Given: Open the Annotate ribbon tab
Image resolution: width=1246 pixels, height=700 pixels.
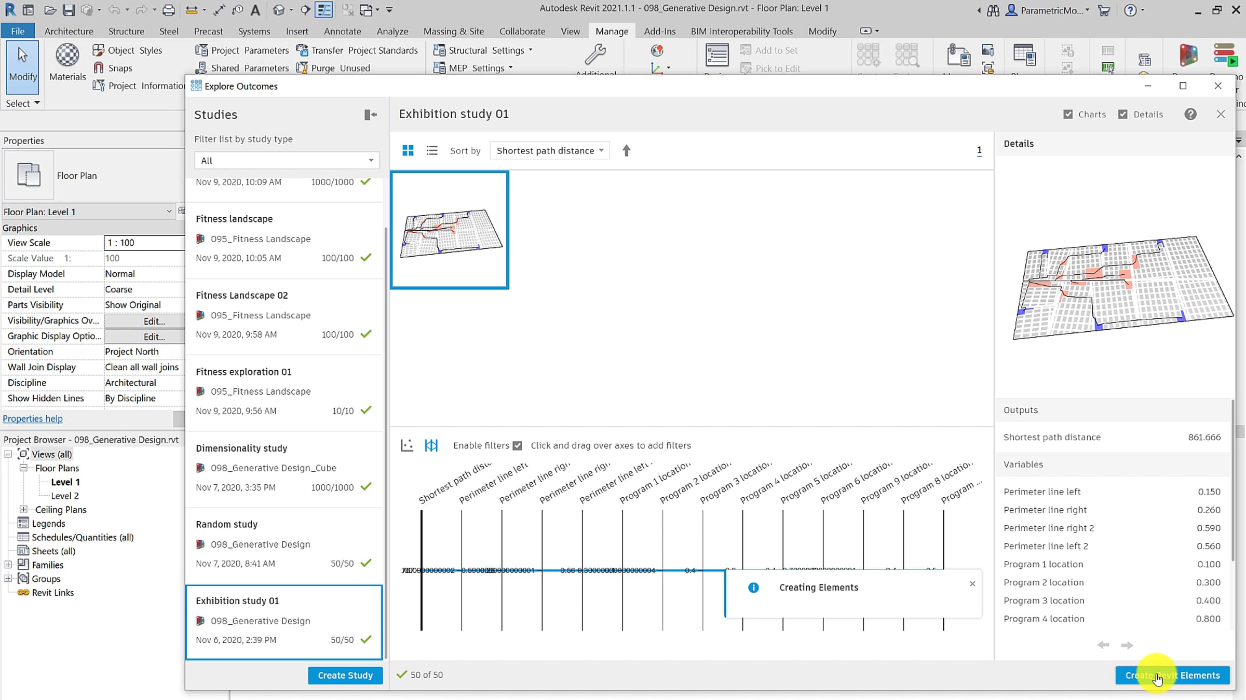Looking at the screenshot, I should 342,31.
